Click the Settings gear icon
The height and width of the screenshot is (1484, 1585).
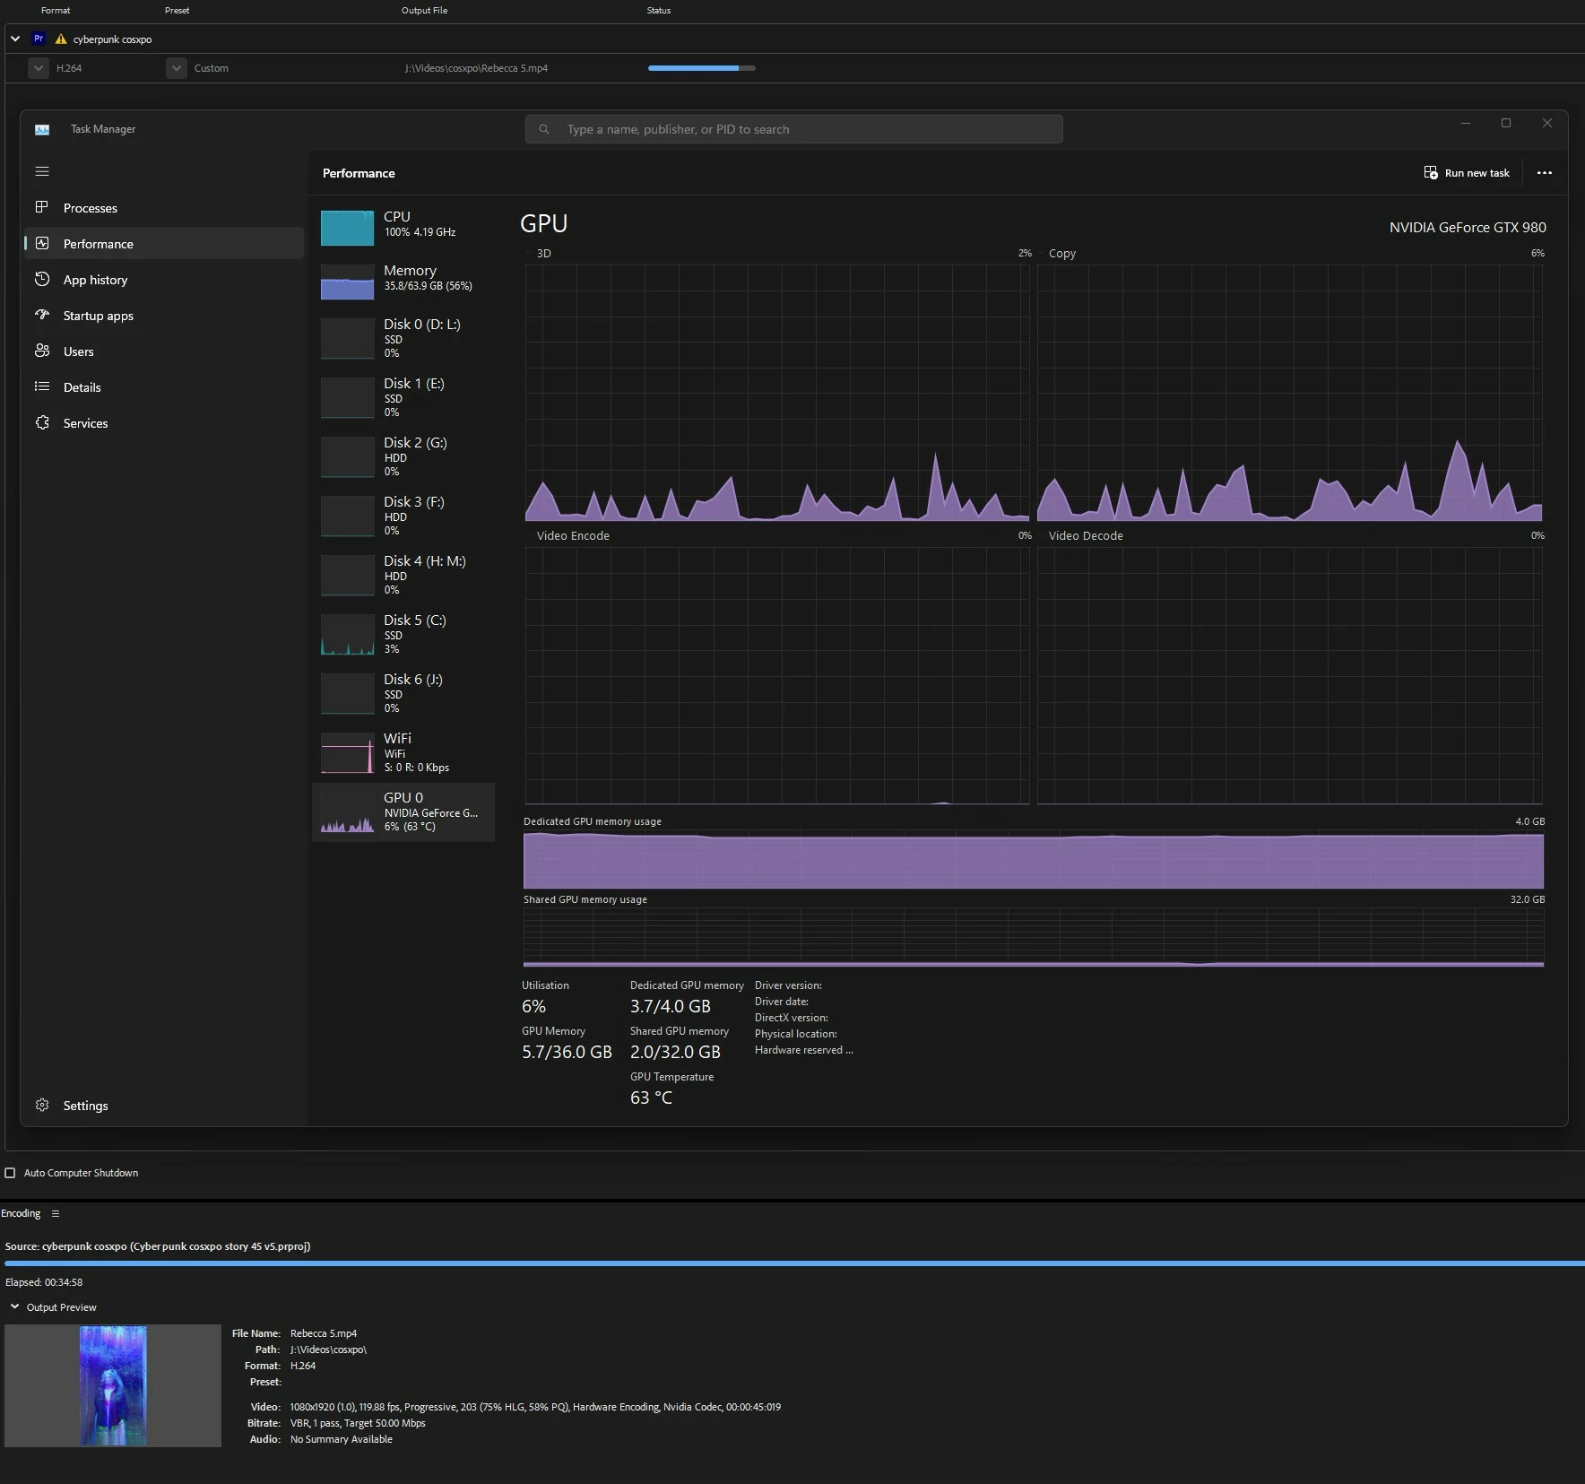[x=42, y=1105]
